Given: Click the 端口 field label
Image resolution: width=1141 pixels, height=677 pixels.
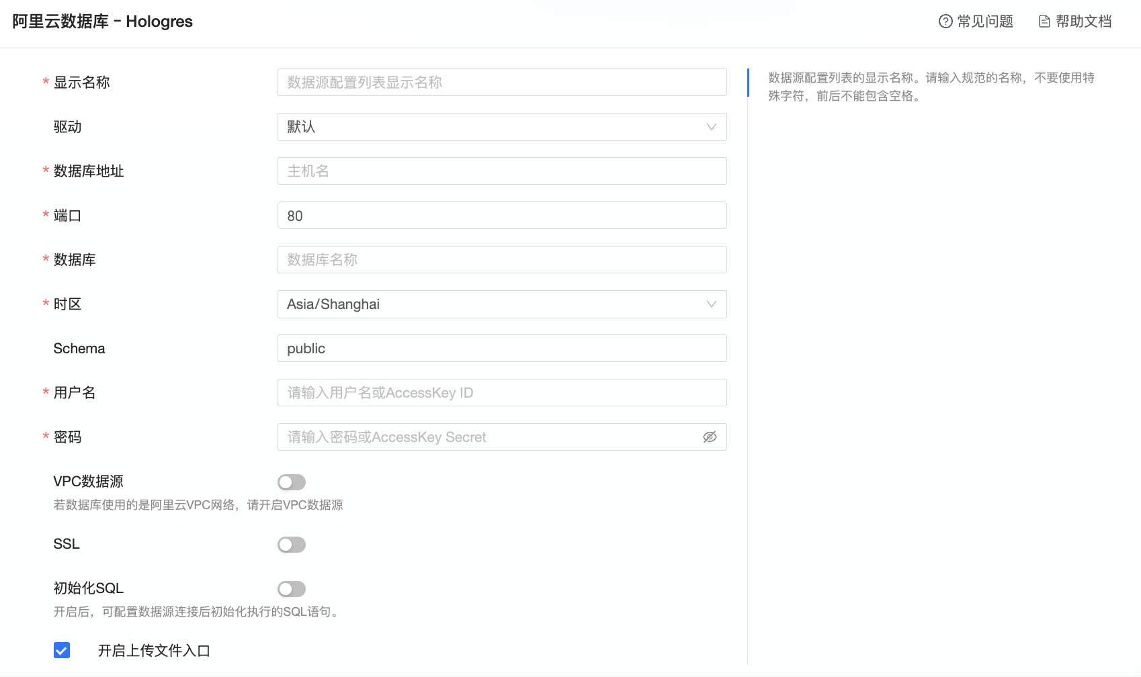Looking at the screenshot, I should tap(68, 216).
